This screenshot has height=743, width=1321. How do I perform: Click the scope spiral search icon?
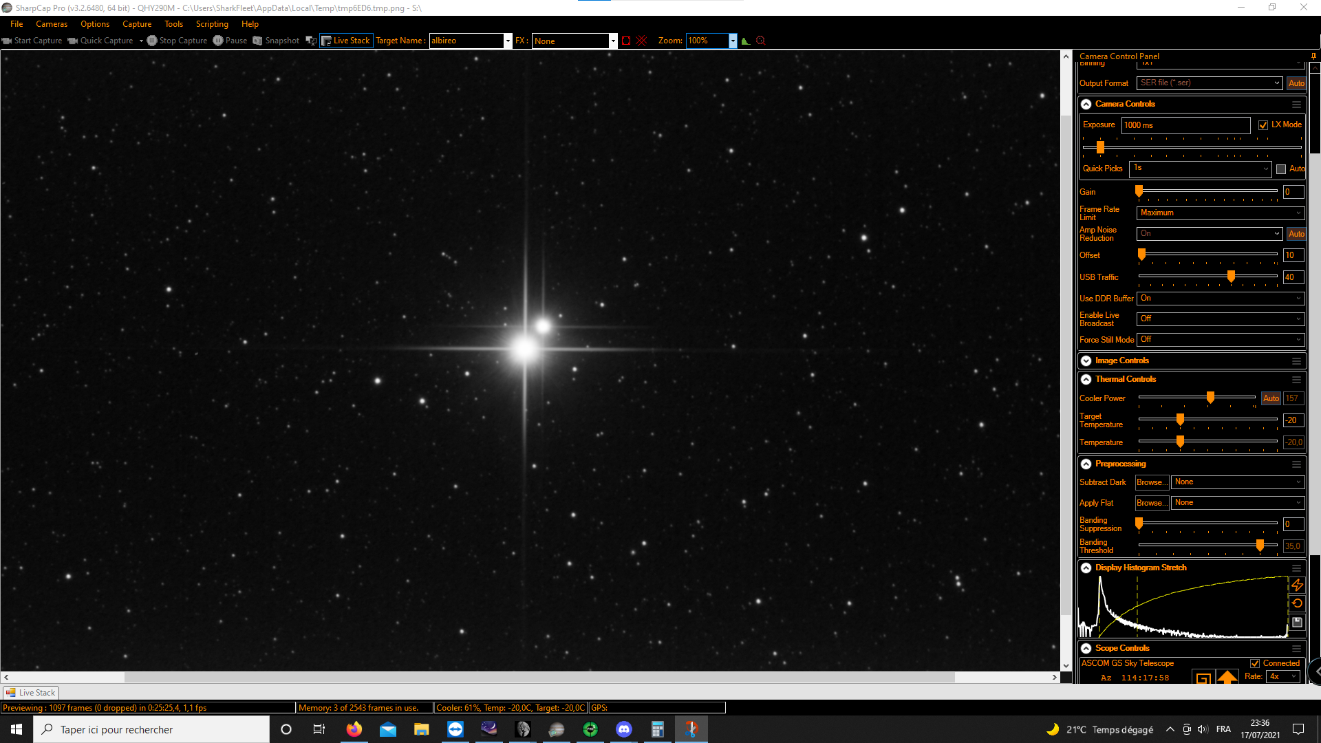coord(1203,678)
